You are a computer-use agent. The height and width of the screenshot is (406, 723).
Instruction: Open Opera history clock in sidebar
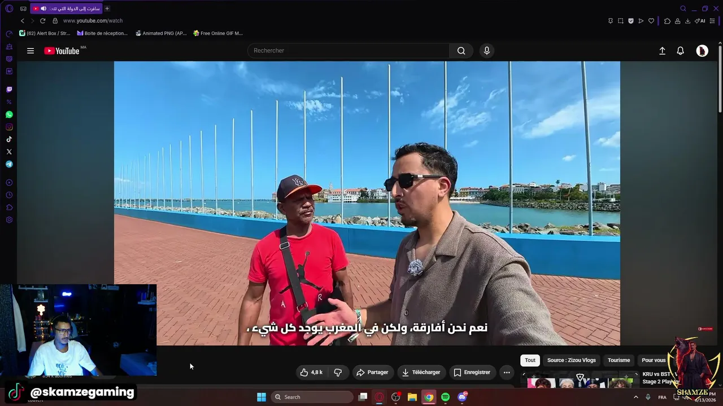(9, 195)
